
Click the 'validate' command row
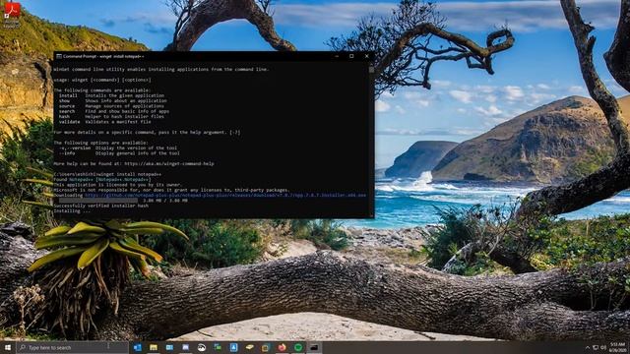[105, 122]
